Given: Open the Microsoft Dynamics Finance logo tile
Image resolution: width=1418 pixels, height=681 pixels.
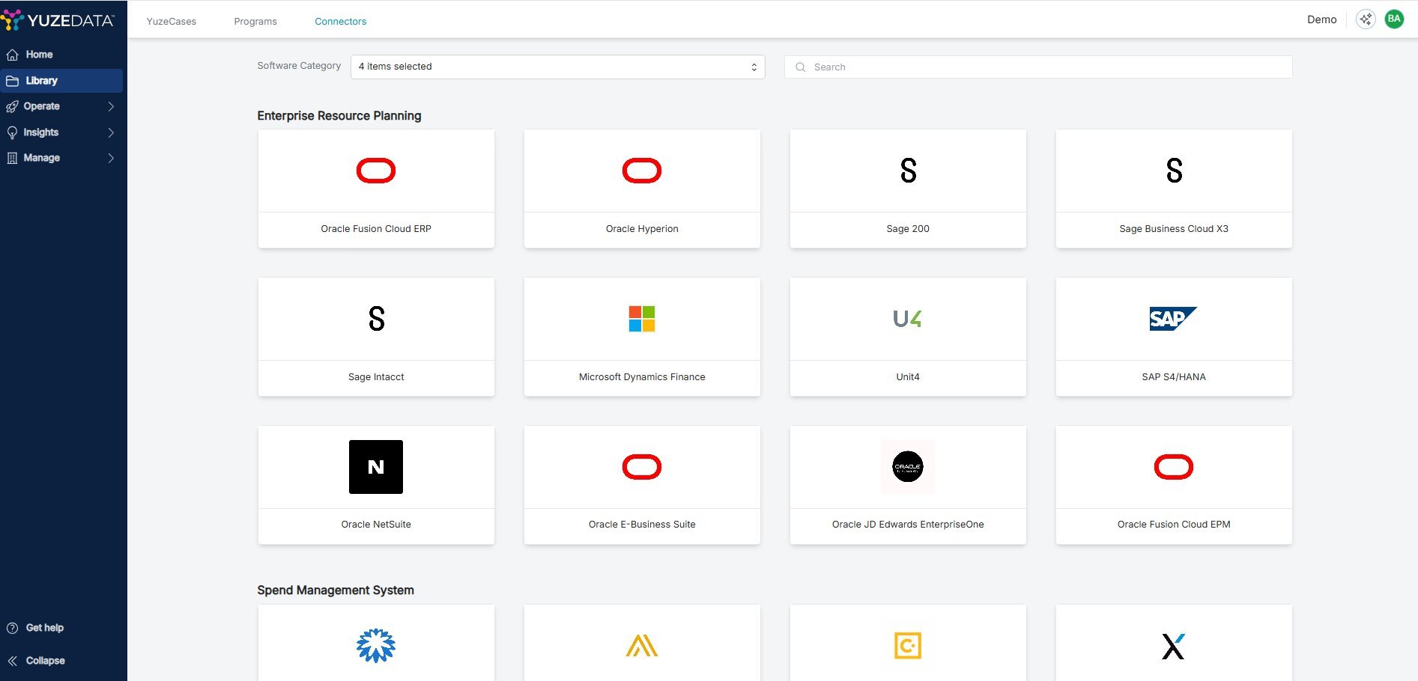Looking at the screenshot, I should point(642,319).
